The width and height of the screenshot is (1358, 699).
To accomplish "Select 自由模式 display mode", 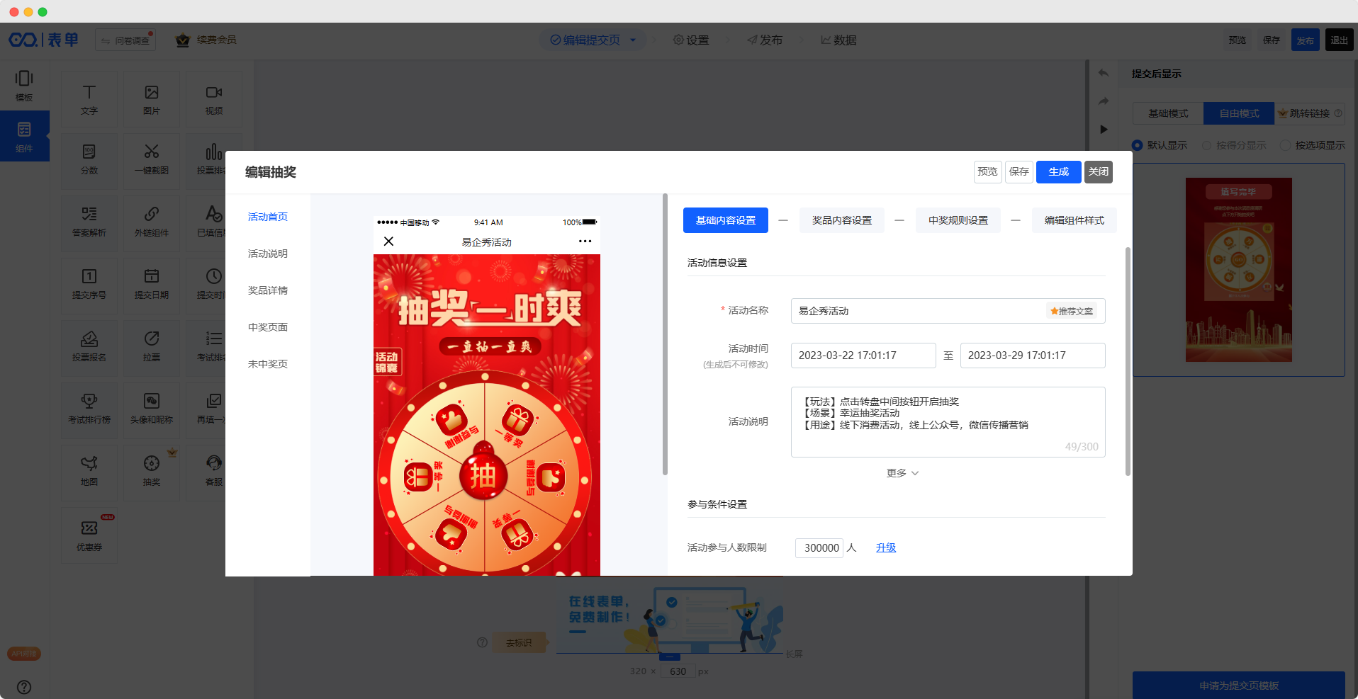I will pos(1239,113).
